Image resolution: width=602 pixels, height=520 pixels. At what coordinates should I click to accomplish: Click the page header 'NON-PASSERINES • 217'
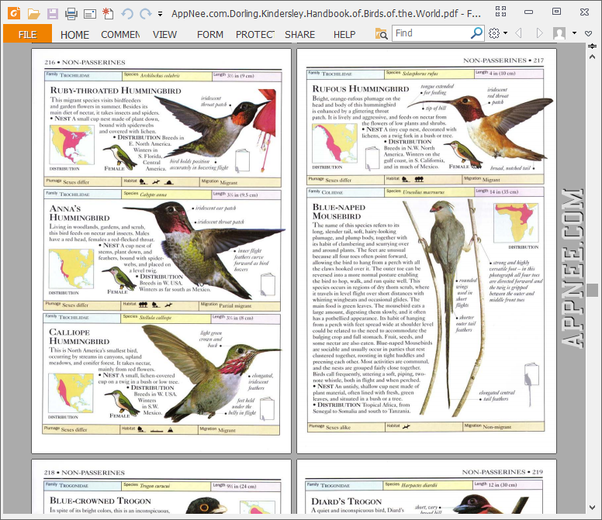pos(503,60)
